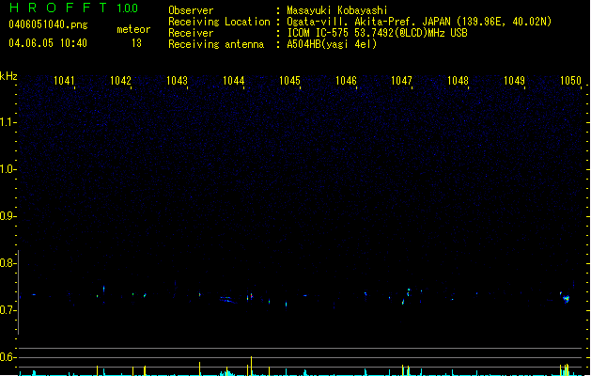Click the Receiving antenna label

216,44
